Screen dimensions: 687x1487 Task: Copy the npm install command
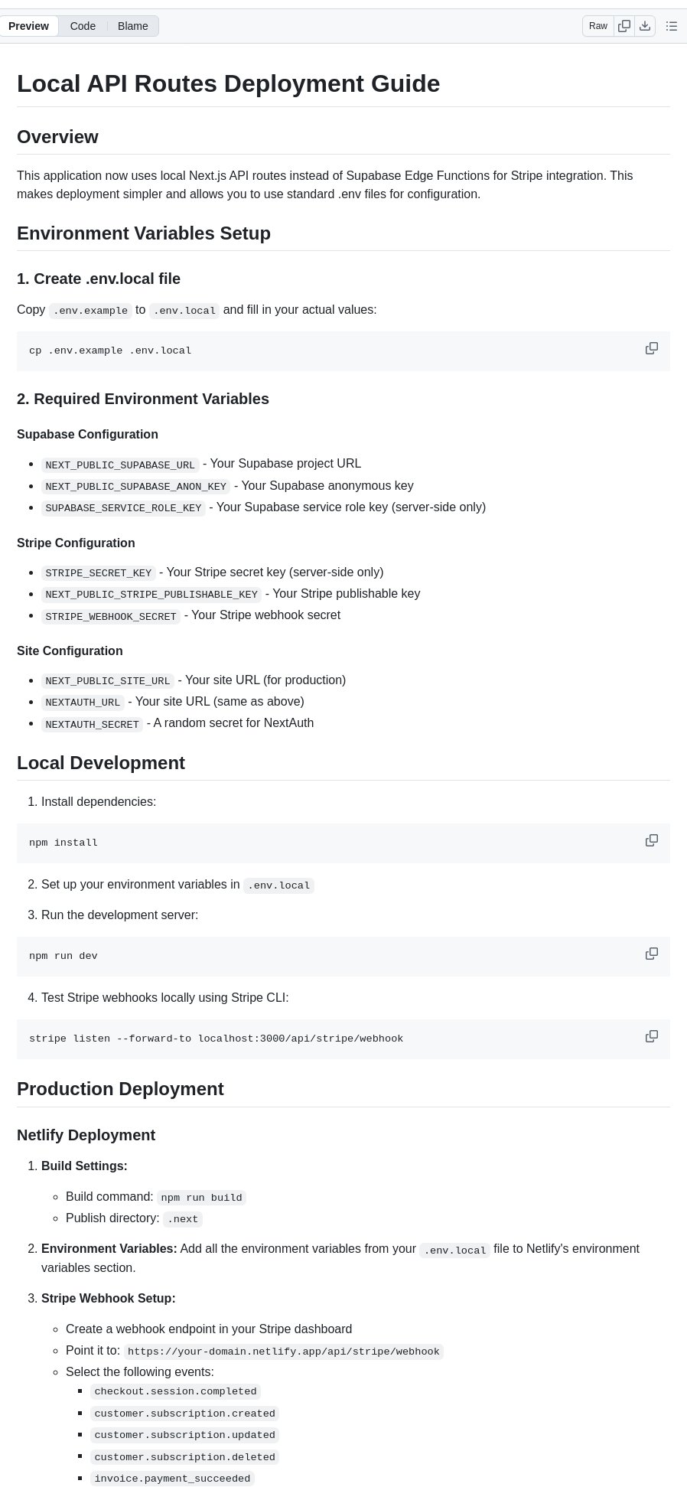click(651, 841)
